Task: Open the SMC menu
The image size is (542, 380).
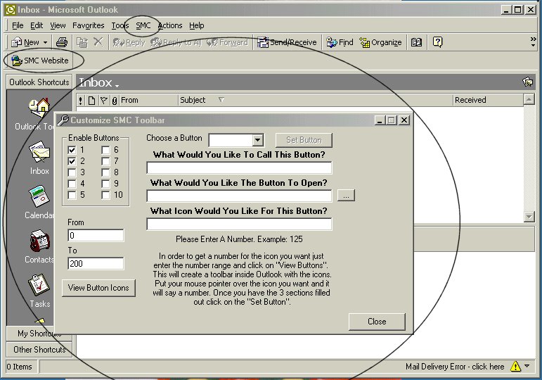Action: (143, 25)
